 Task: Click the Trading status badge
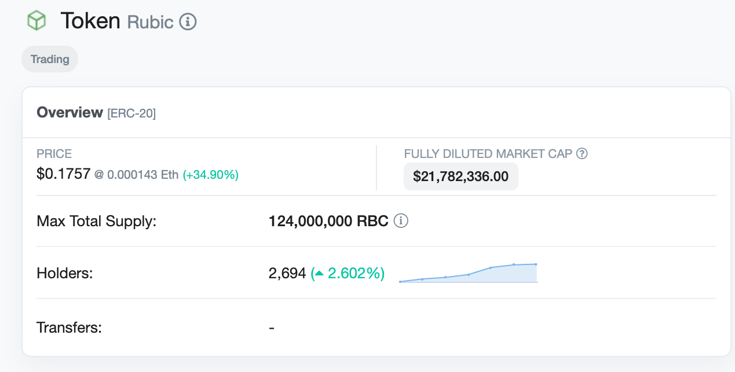50,59
